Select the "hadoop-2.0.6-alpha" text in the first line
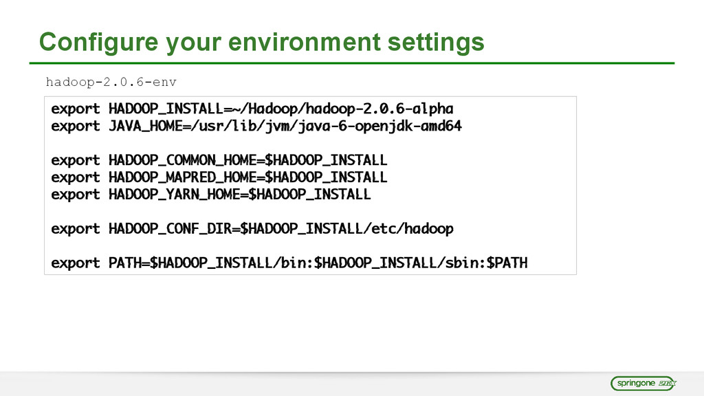 click(x=379, y=109)
